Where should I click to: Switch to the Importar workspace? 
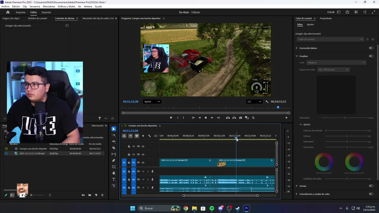[x=21, y=12]
